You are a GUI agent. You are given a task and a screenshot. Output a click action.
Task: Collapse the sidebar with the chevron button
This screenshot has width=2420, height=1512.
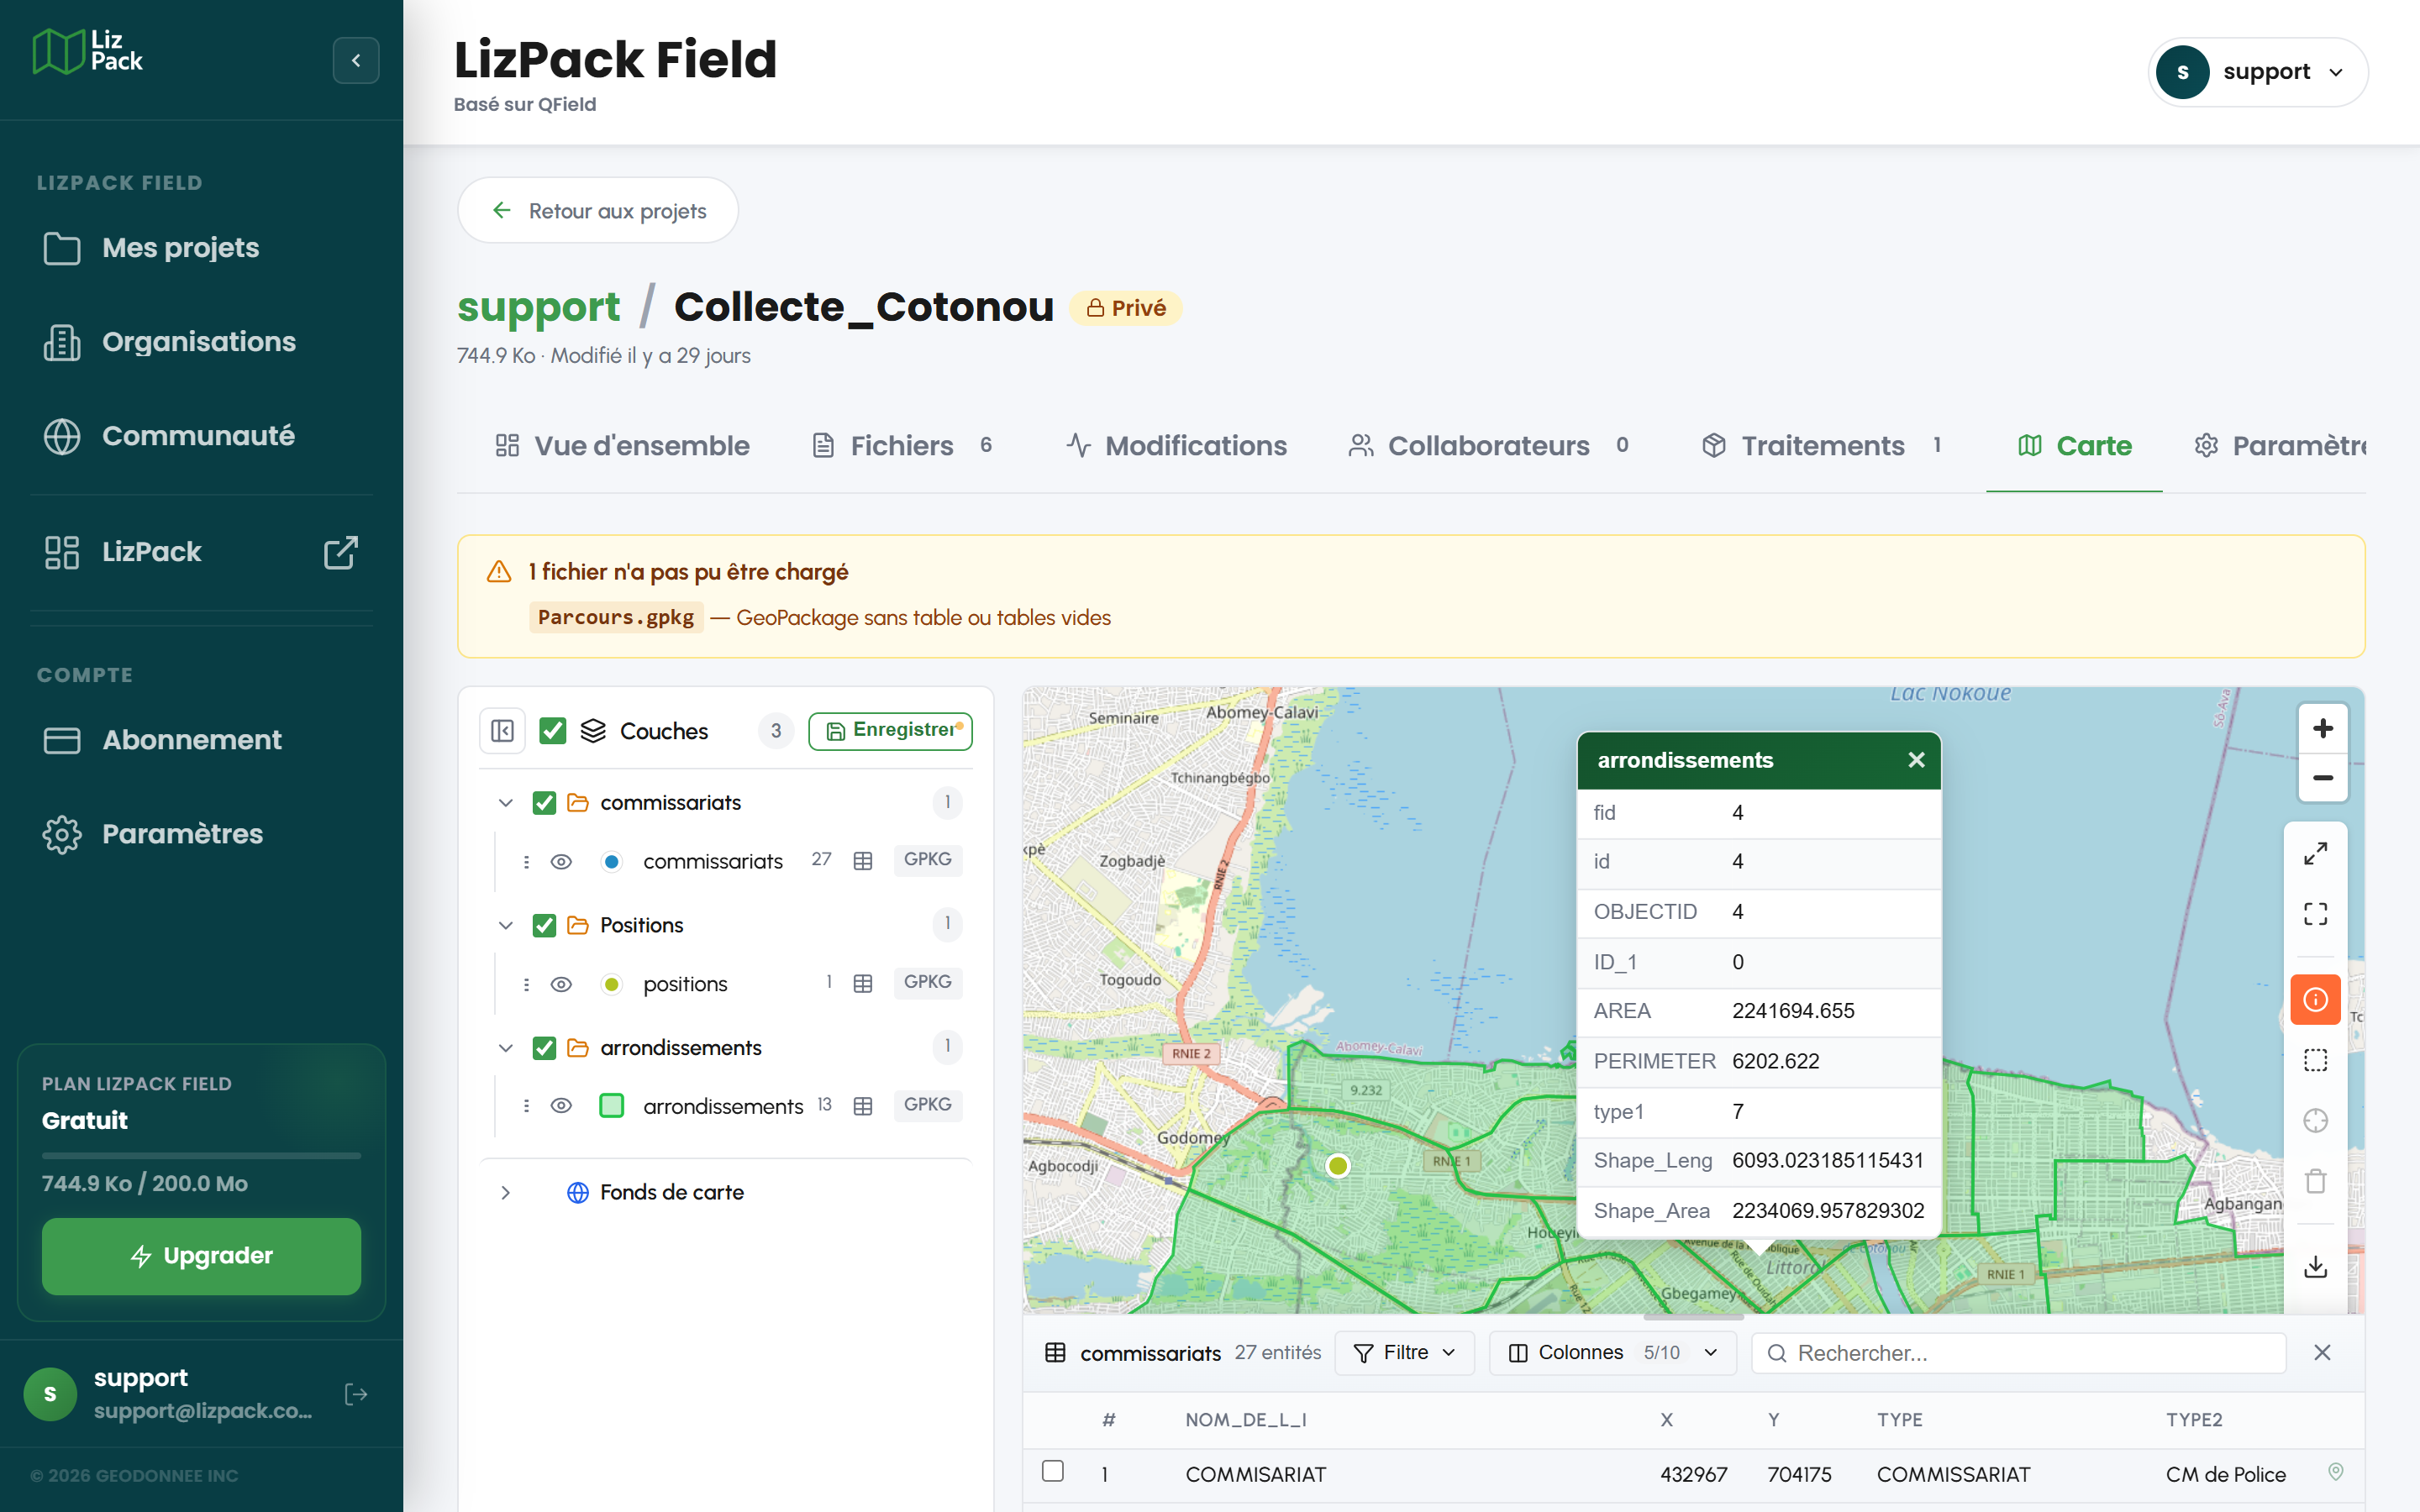[356, 60]
